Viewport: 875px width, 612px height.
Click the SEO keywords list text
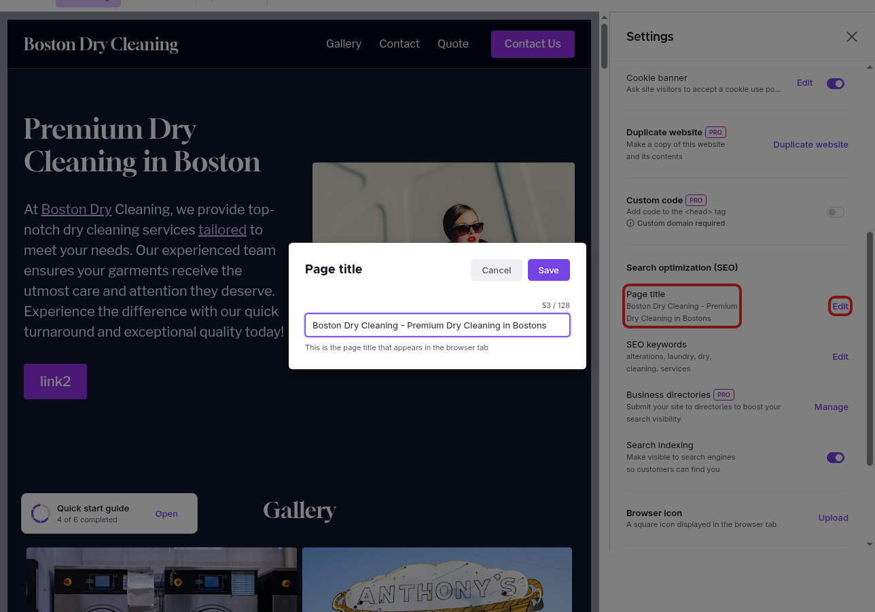(x=669, y=362)
